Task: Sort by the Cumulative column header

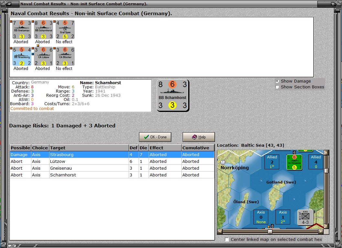Action: (x=198, y=148)
